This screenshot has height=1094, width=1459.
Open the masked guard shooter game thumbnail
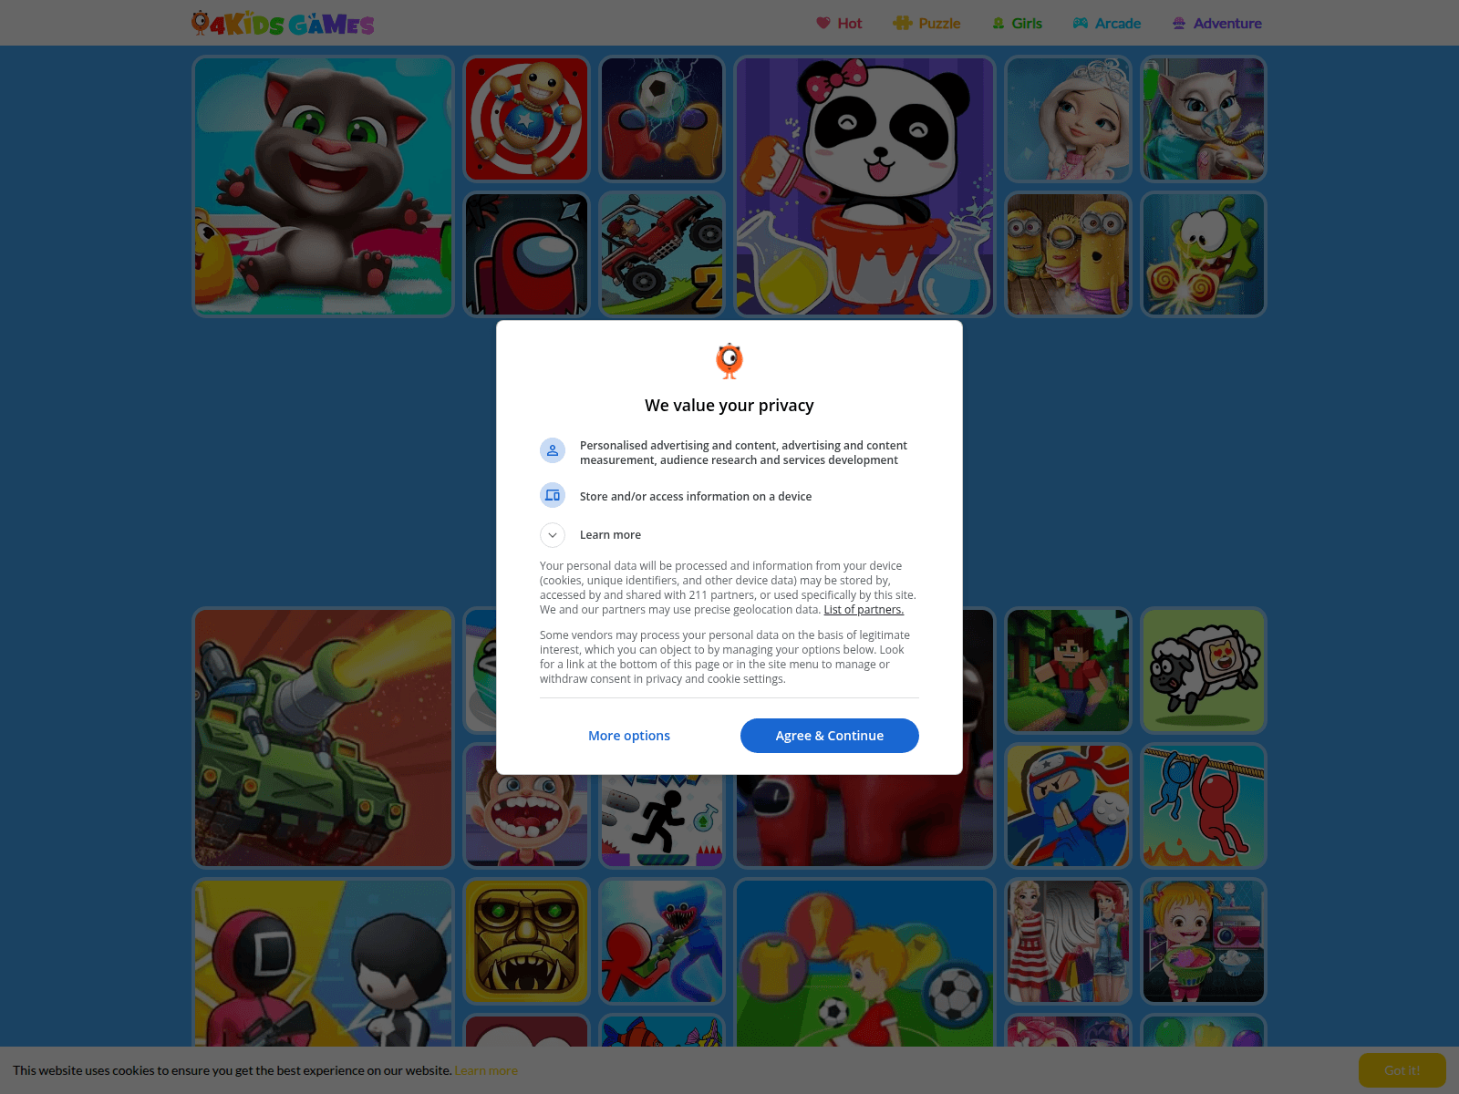(x=324, y=962)
